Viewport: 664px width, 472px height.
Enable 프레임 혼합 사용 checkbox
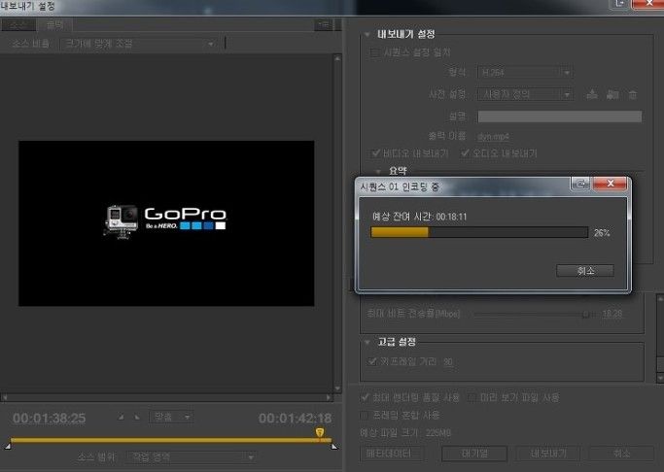tap(364, 416)
